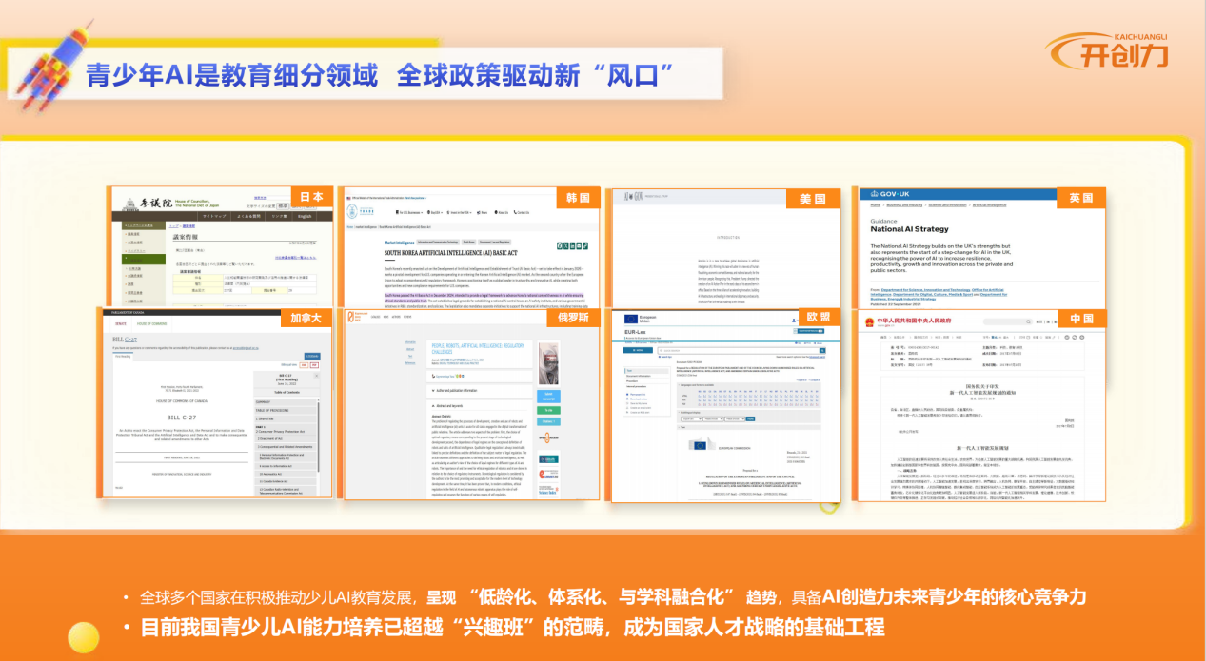Click the LinkedIn share icon on the Korea AI article
The image size is (1206, 661).
coord(572,246)
